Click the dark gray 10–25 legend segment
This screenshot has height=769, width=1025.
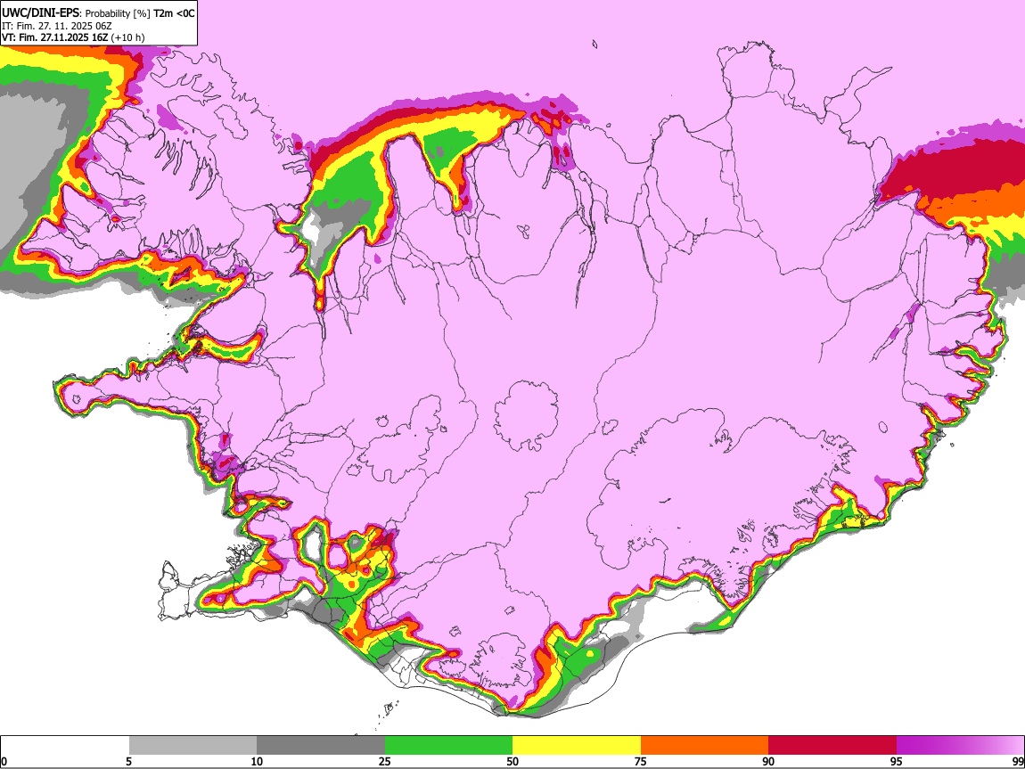click(321, 745)
